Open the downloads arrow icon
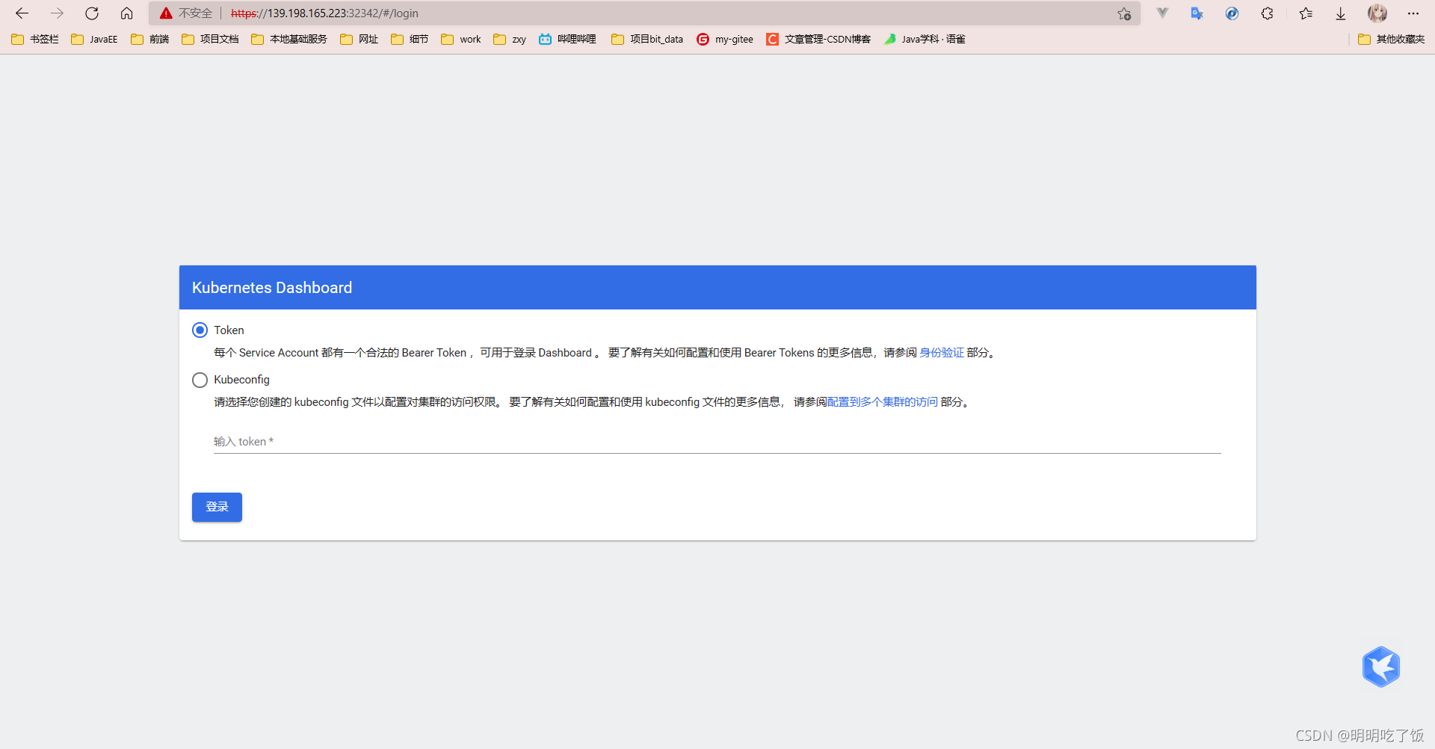Screen dimensions: 1435x749 [x=1341, y=13]
